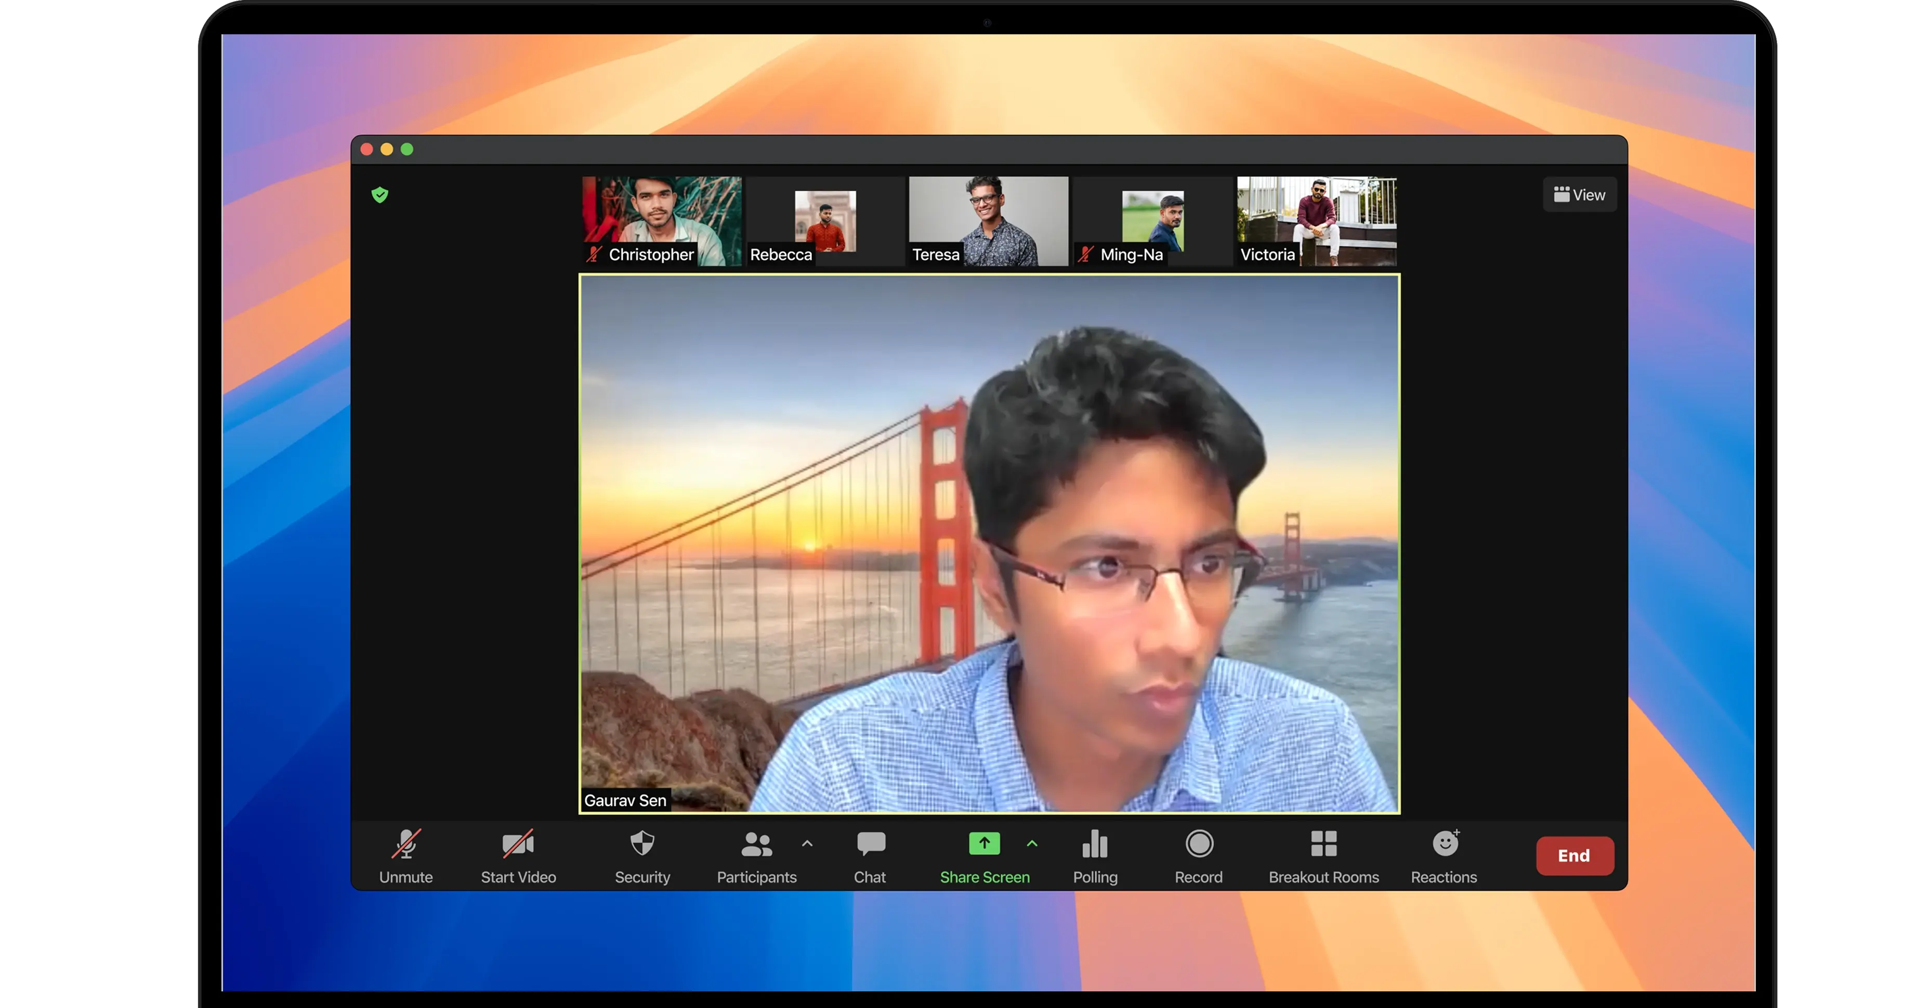The width and height of the screenshot is (1929, 1008).
Task: Open the Breakout Rooms grid icon
Action: click(1323, 844)
